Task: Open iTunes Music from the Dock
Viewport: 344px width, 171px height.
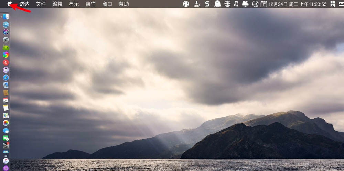Action: pyautogui.click(x=6, y=161)
